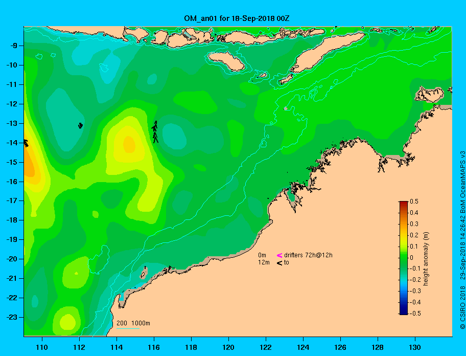
Task: Click the longitude axis label '122'
Action: point(266,347)
